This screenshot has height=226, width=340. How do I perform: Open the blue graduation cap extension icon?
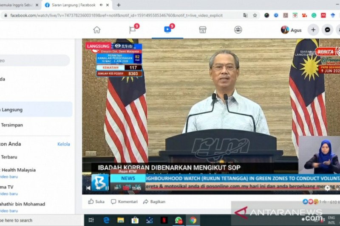333,15
